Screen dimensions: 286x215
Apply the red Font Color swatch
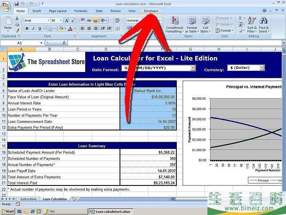pos(70,28)
